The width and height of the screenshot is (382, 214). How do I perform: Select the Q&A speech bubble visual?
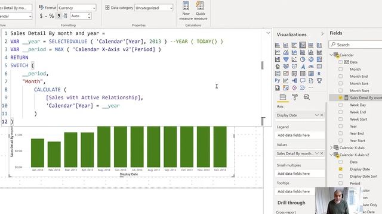(303, 81)
